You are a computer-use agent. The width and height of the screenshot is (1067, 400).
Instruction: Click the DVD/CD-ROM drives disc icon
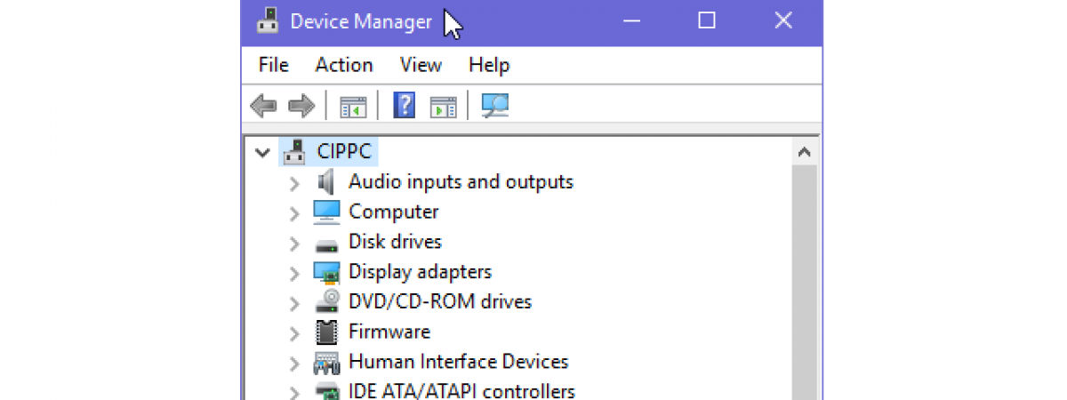click(x=326, y=301)
